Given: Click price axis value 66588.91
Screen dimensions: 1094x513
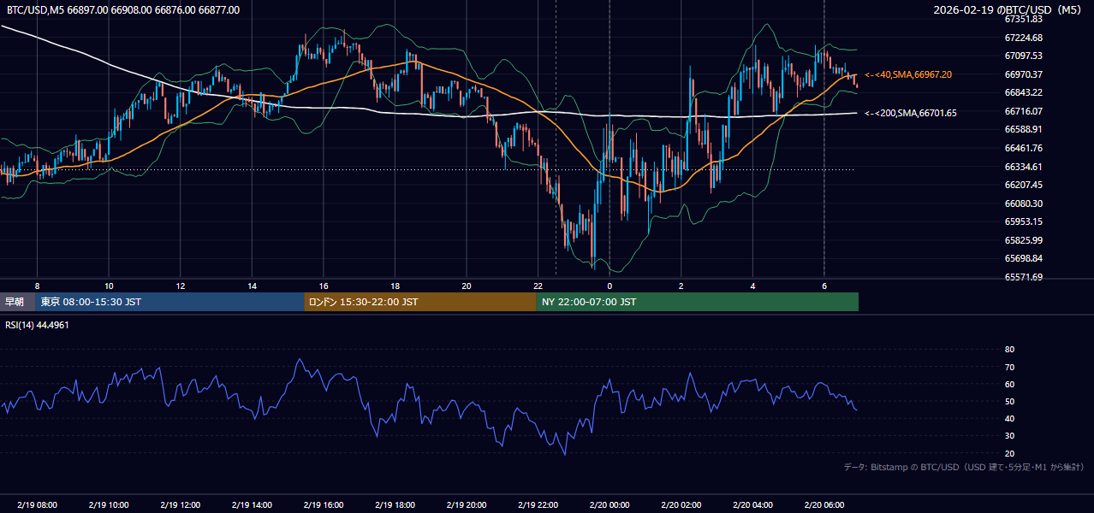Looking at the screenshot, I should 1023,129.
